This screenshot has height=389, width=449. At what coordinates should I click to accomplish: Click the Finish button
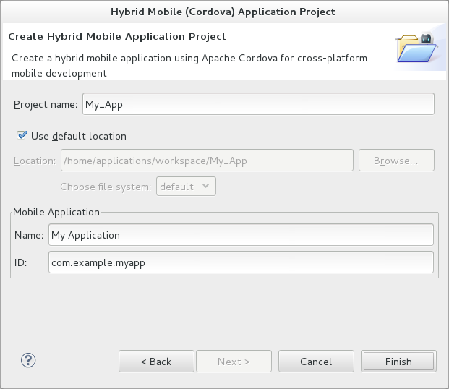(398, 362)
